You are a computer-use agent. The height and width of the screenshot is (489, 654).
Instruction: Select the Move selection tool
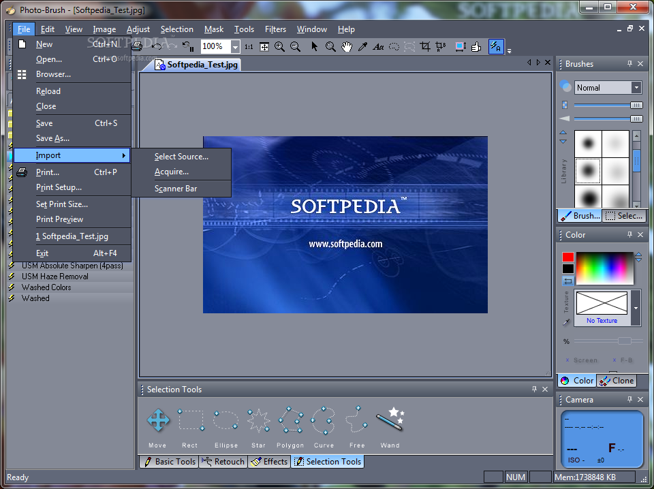tap(158, 420)
